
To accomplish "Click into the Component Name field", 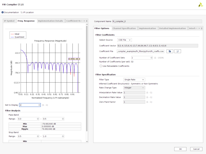I will pos(157,21).
